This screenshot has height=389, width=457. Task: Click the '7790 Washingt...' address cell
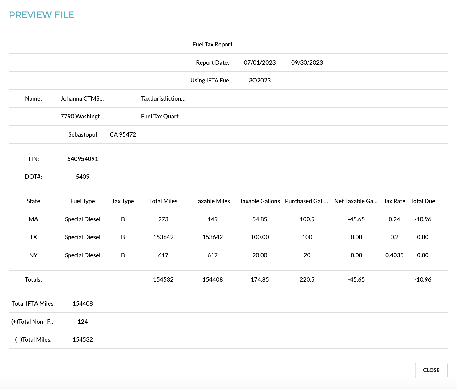click(82, 116)
